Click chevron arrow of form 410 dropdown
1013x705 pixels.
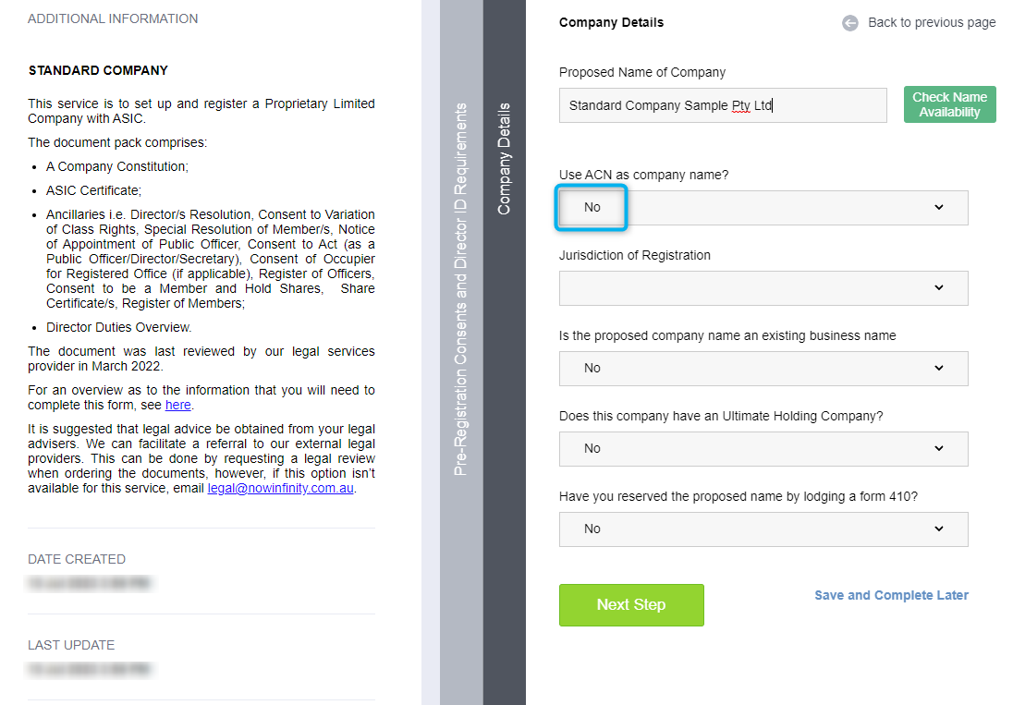pos(939,529)
